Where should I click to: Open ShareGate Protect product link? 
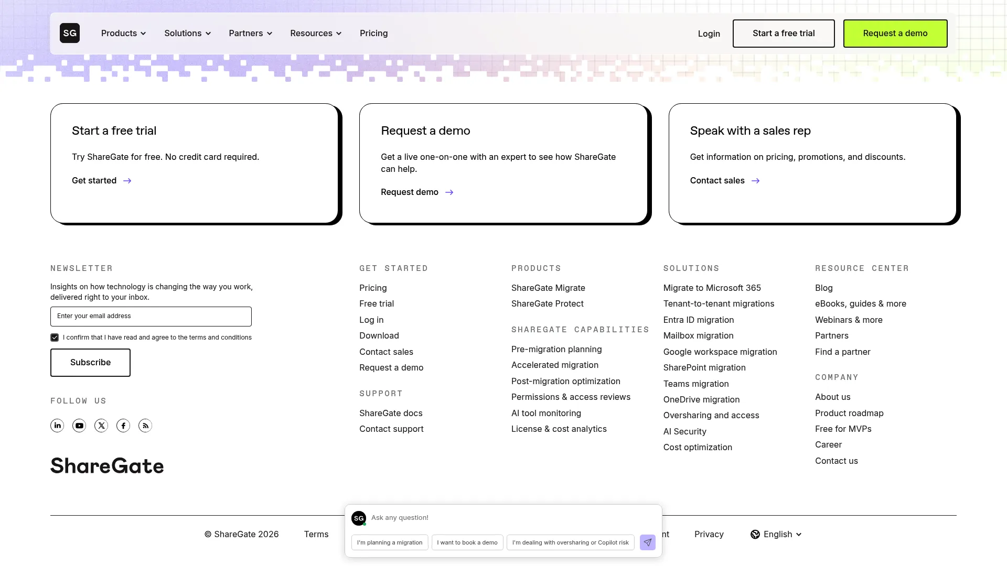(548, 304)
